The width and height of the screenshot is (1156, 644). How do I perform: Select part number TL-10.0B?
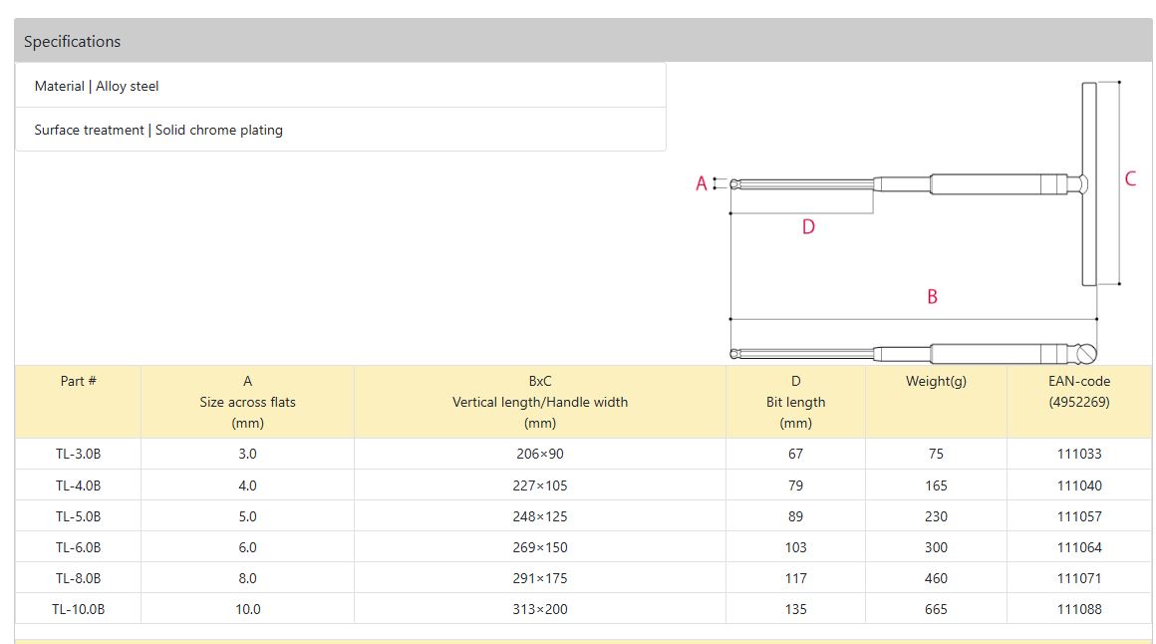tap(78, 609)
